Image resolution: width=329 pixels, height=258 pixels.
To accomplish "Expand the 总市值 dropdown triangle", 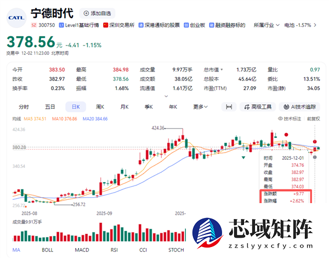I will 222,70.
